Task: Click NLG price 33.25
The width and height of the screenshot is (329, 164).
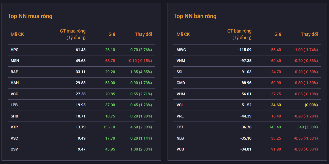Action: [x=276, y=138]
